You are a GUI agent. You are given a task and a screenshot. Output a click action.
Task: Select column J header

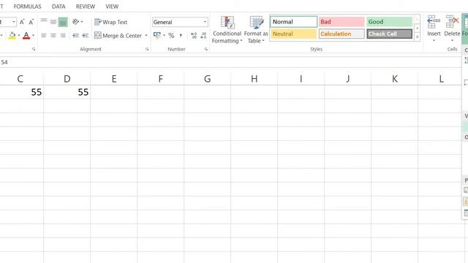click(x=348, y=79)
